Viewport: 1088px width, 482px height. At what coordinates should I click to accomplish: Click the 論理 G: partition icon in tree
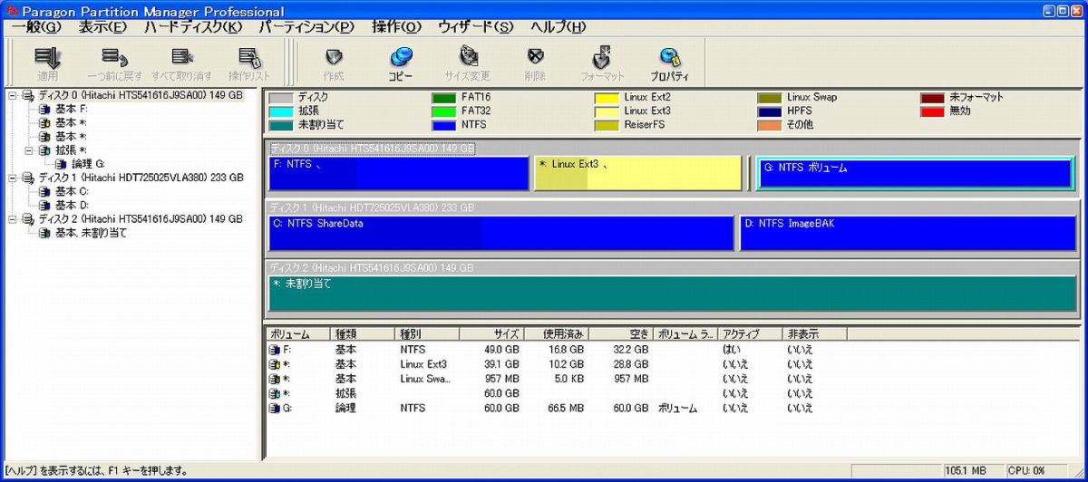[x=61, y=164]
